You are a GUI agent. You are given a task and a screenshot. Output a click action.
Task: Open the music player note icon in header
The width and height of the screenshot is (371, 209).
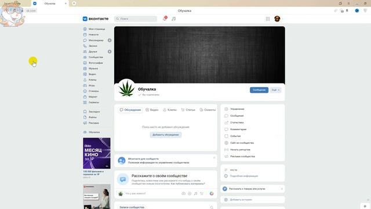pyautogui.click(x=174, y=19)
